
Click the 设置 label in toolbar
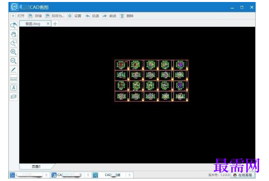click(x=78, y=16)
